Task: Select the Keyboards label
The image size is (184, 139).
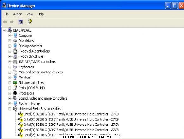Action: [26, 67]
